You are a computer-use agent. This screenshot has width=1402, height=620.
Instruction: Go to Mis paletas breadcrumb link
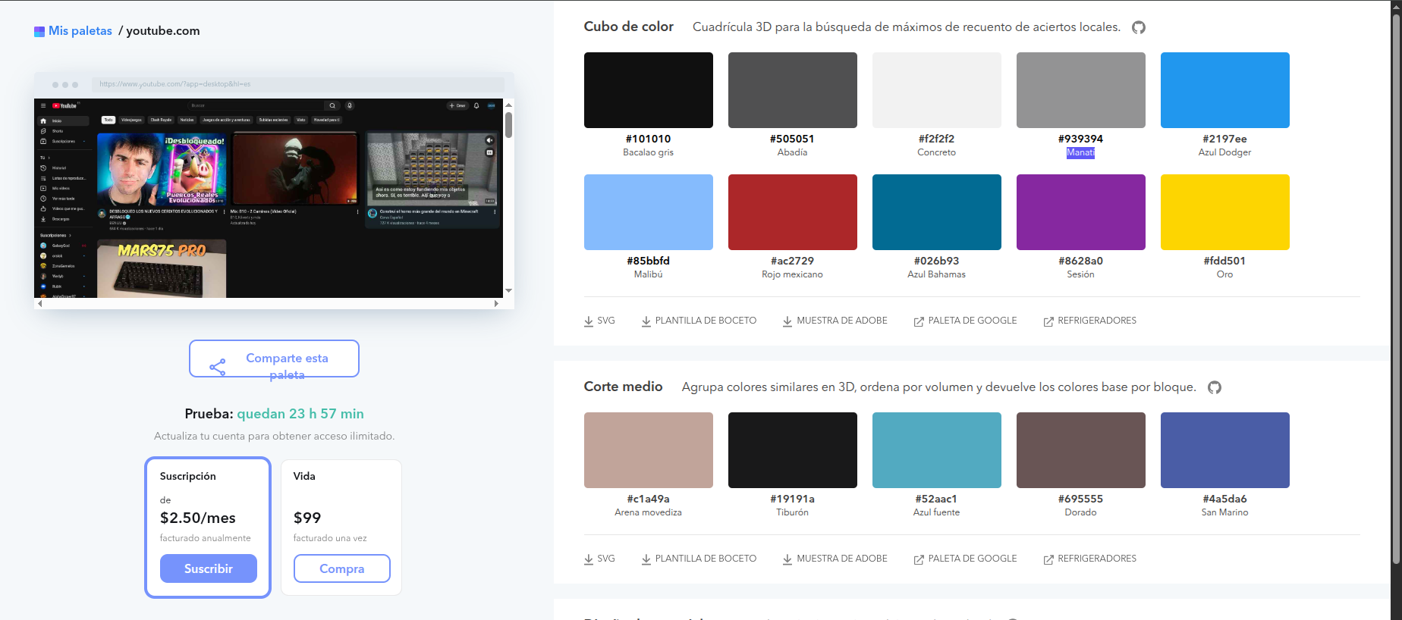80,31
